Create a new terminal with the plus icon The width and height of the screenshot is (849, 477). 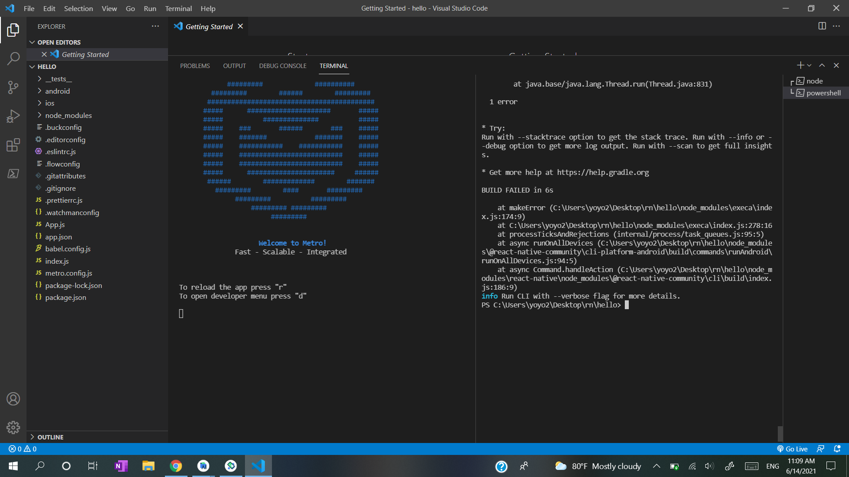(x=800, y=65)
